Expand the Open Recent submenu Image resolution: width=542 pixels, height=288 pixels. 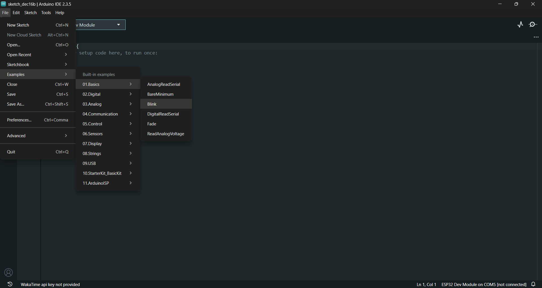(x=38, y=55)
